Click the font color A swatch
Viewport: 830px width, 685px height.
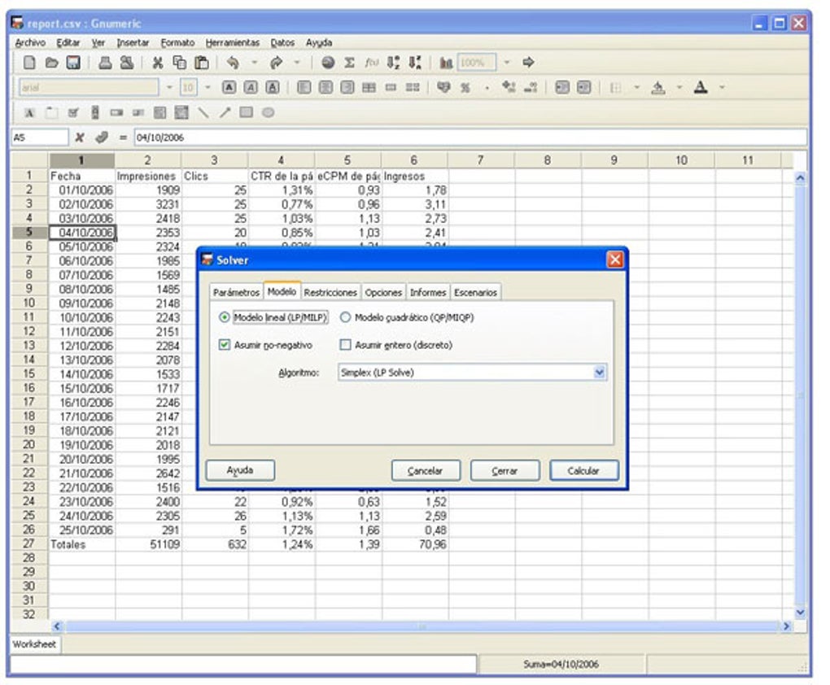pyautogui.click(x=700, y=87)
